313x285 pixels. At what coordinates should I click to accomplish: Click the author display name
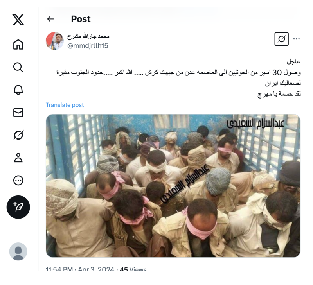tap(88, 36)
